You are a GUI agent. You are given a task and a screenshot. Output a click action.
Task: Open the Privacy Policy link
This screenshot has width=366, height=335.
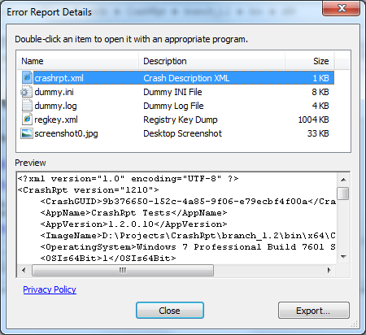tap(50, 289)
